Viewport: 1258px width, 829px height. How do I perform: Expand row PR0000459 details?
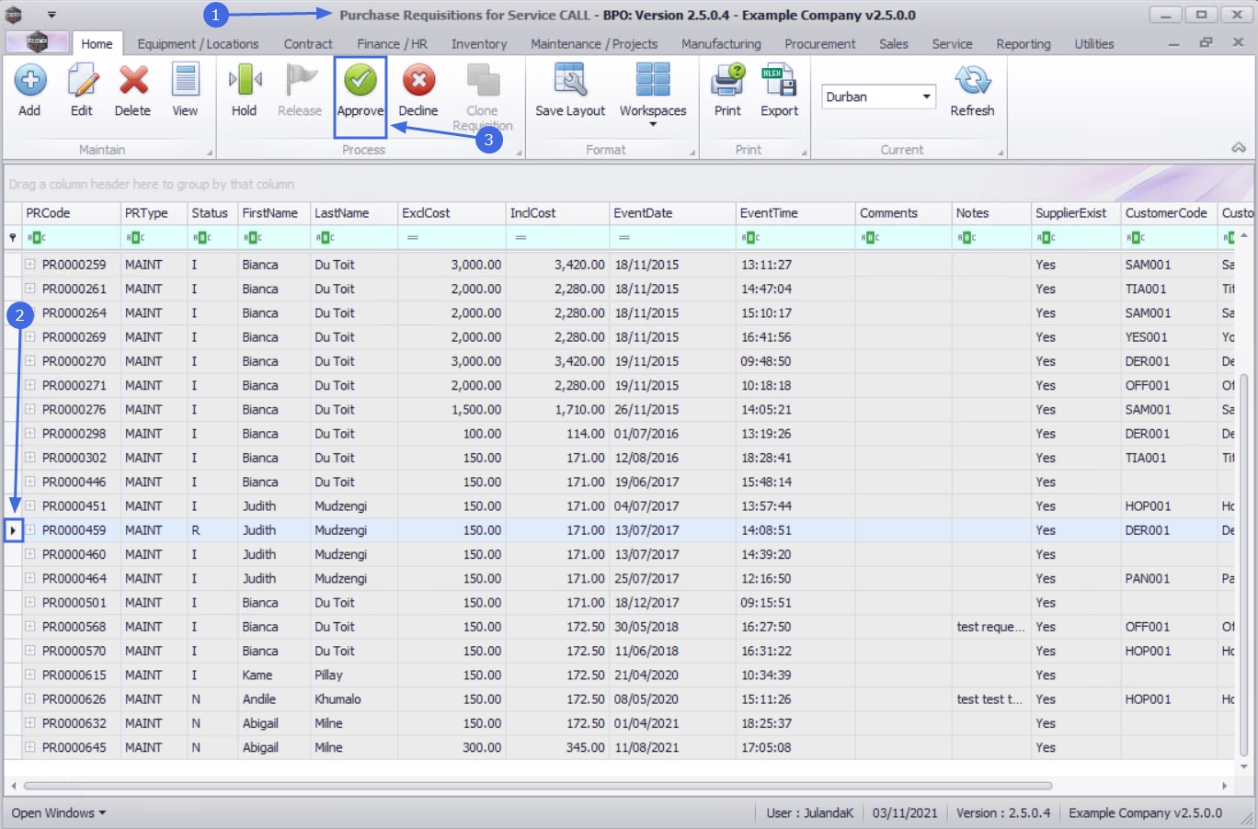click(30, 530)
